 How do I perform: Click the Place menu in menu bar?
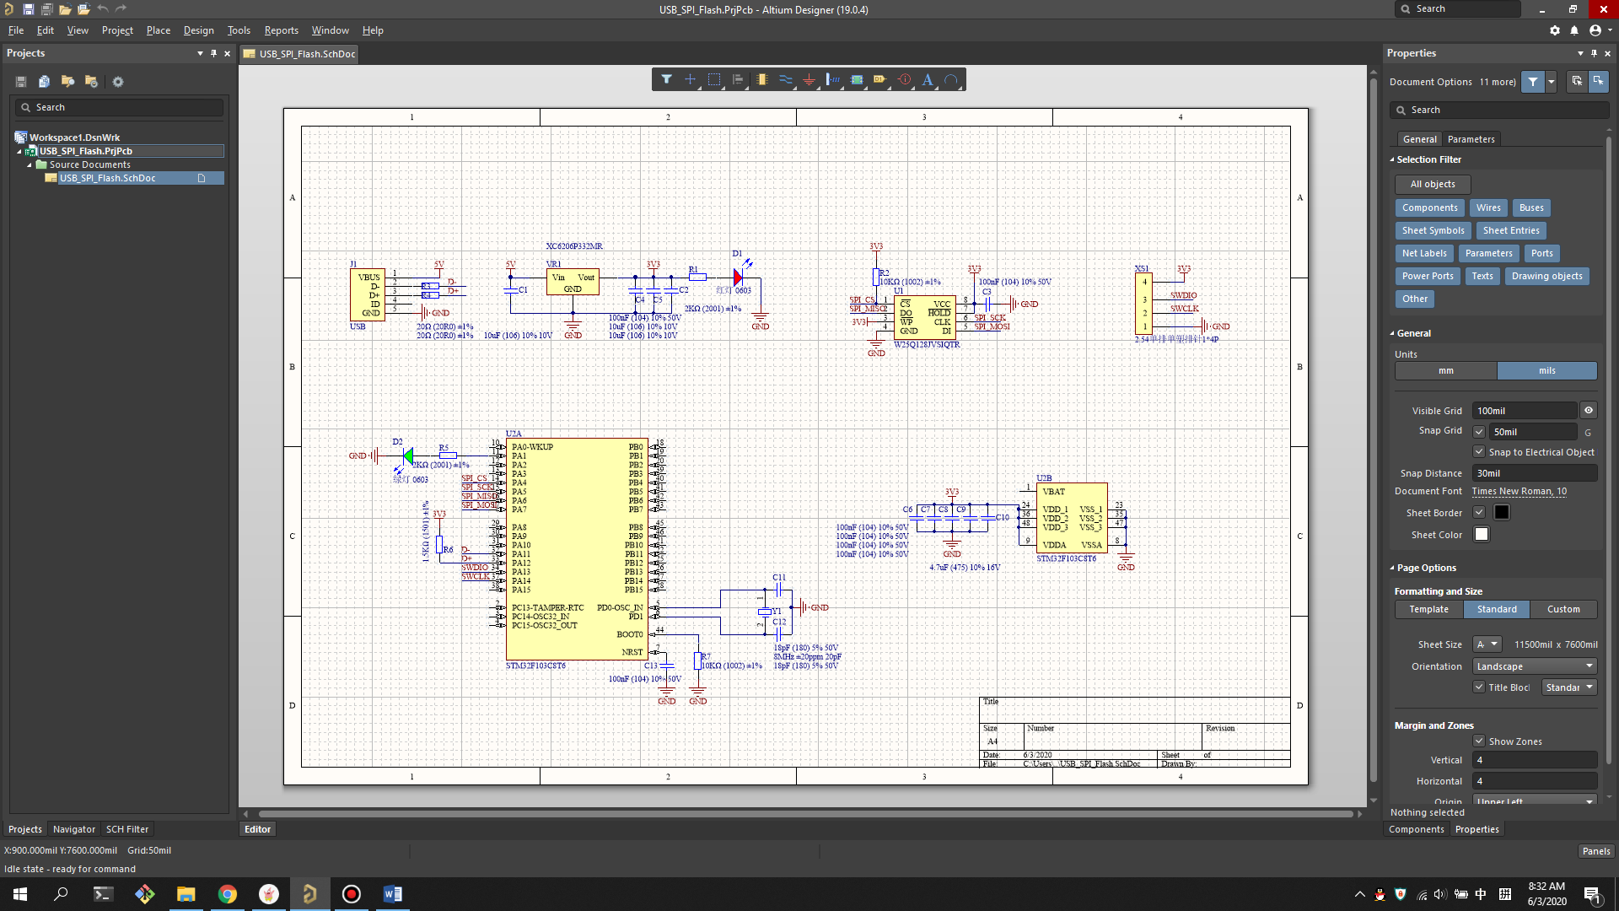coord(159,30)
